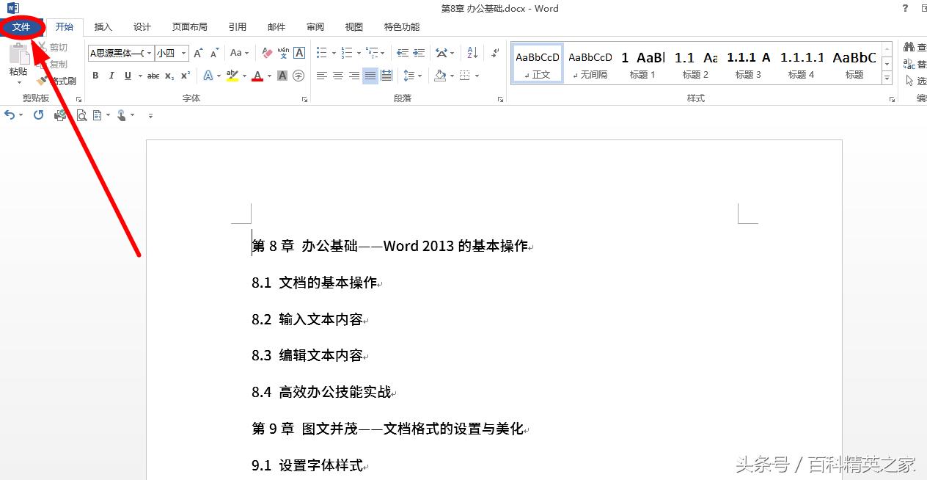Viewport: 927px width, 480px height.
Task: Select the red font color swatch
Action: (x=258, y=81)
